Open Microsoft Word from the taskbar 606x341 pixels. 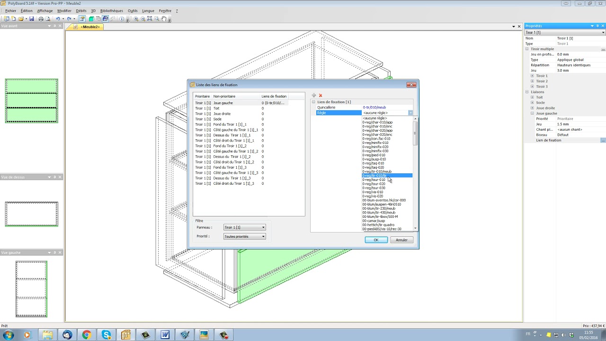coord(165,335)
